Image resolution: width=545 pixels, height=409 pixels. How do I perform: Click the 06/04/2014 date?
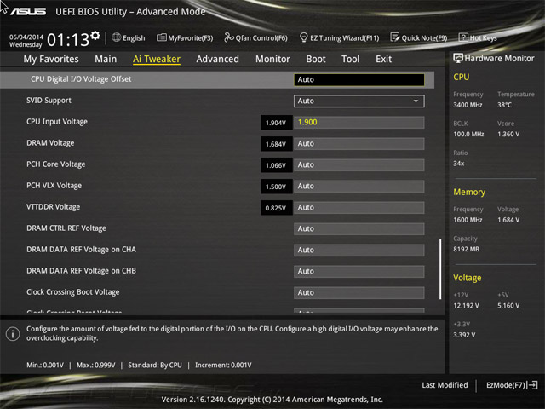click(26, 37)
